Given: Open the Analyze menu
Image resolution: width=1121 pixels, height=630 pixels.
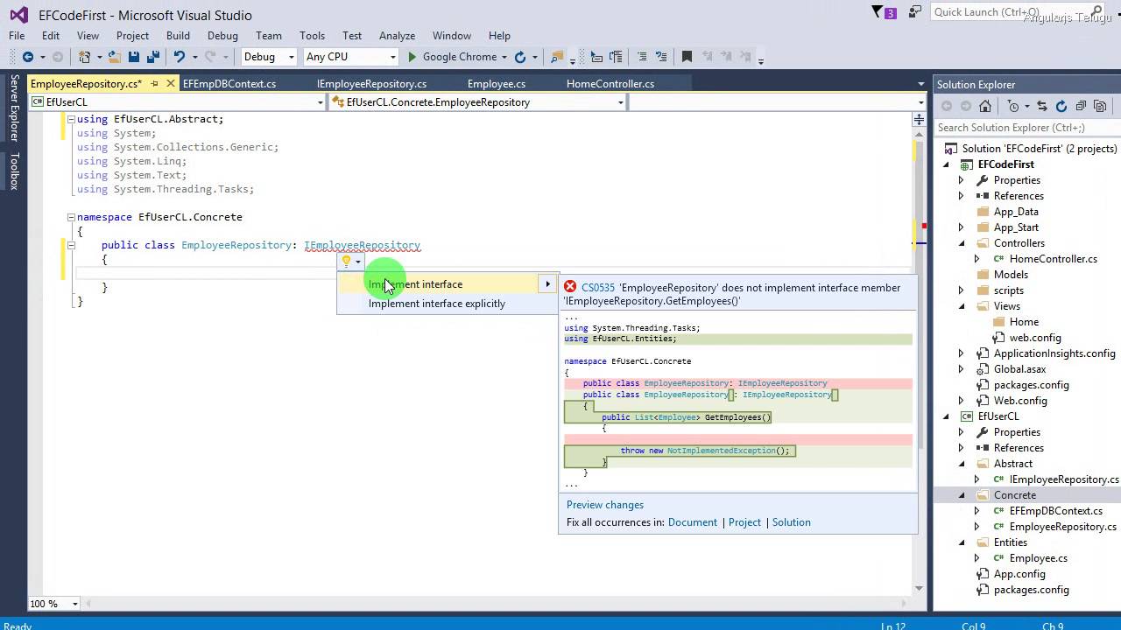Looking at the screenshot, I should 397,36.
